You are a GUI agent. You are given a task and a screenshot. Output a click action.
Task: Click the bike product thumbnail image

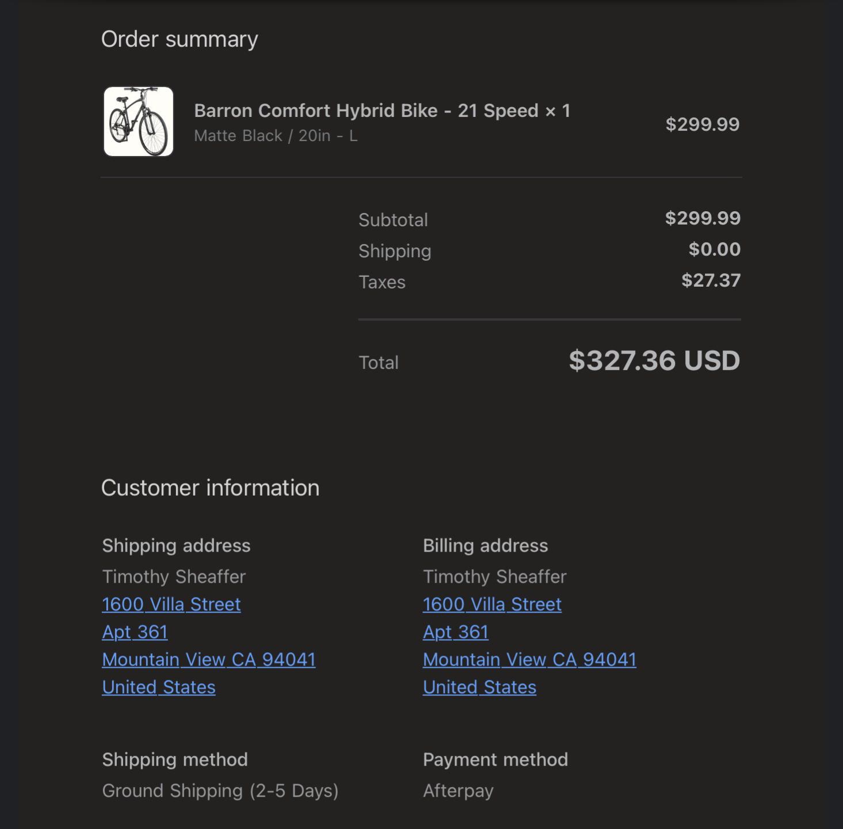tap(138, 121)
